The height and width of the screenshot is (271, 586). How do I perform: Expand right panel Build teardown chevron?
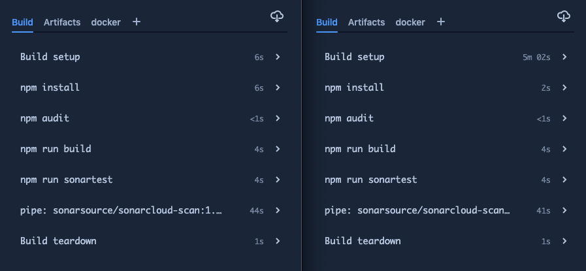[564, 241]
